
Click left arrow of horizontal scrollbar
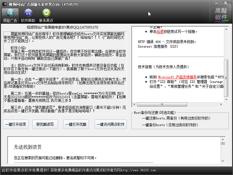[134, 104]
